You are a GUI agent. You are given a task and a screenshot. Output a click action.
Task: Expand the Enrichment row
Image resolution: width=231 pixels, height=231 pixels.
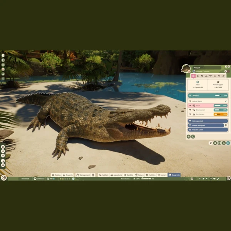[208, 114]
